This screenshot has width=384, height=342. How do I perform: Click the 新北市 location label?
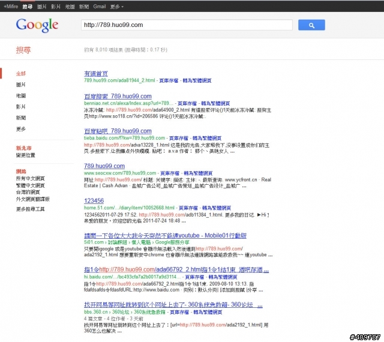click(24, 148)
